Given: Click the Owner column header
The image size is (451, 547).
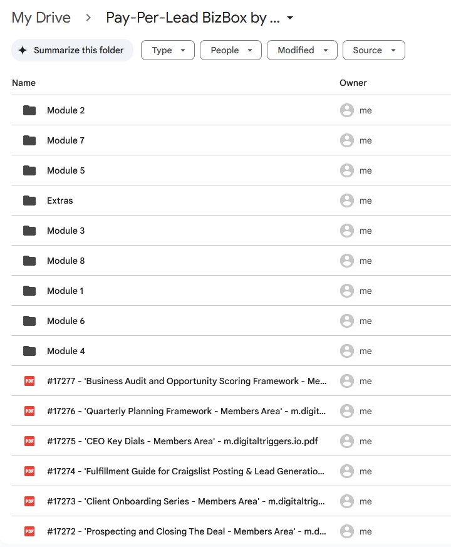Looking at the screenshot, I should tap(352, 83).
